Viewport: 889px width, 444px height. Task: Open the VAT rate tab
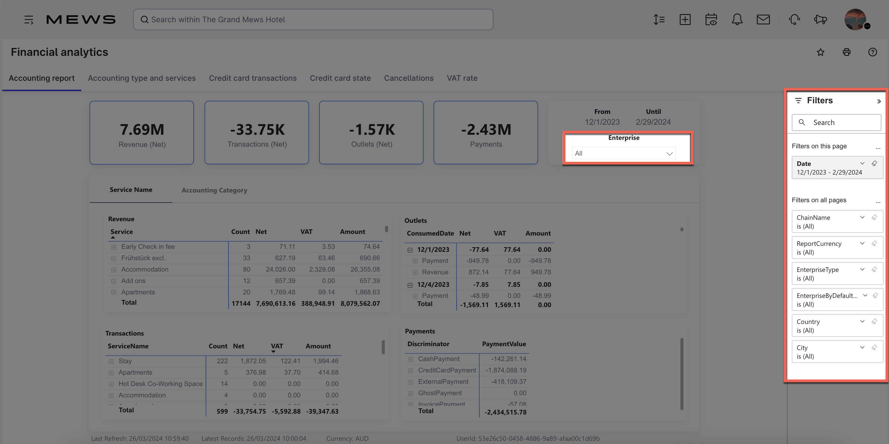[x=462, y=78]
